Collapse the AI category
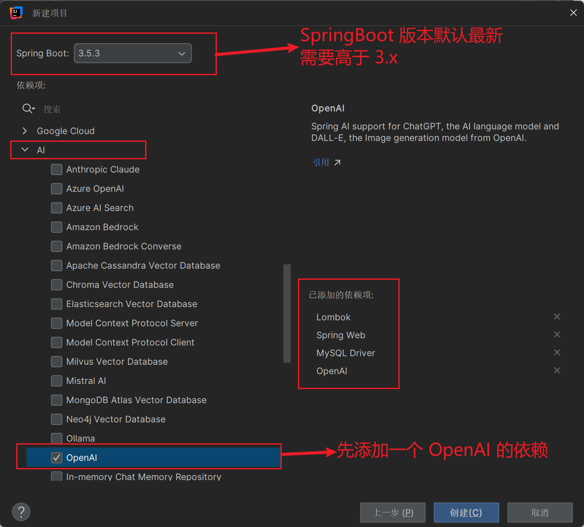Screen dimensions: 584x527 (x=25, y=150)
